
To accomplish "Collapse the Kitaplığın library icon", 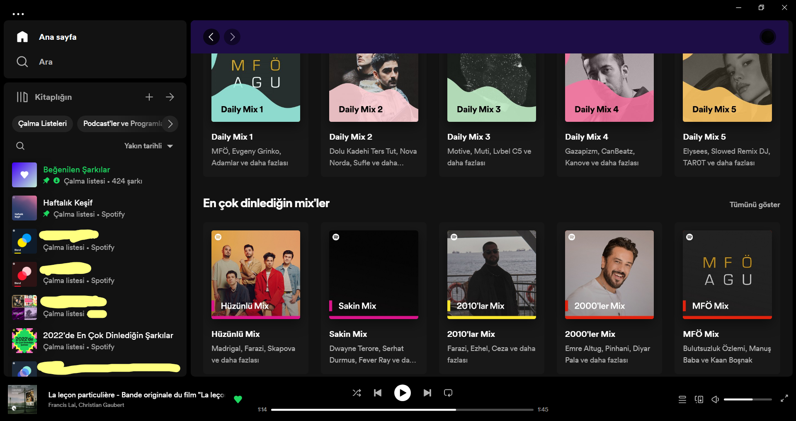I will coord(22,97).
